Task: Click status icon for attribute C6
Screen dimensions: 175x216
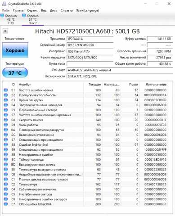Action: 6,199
